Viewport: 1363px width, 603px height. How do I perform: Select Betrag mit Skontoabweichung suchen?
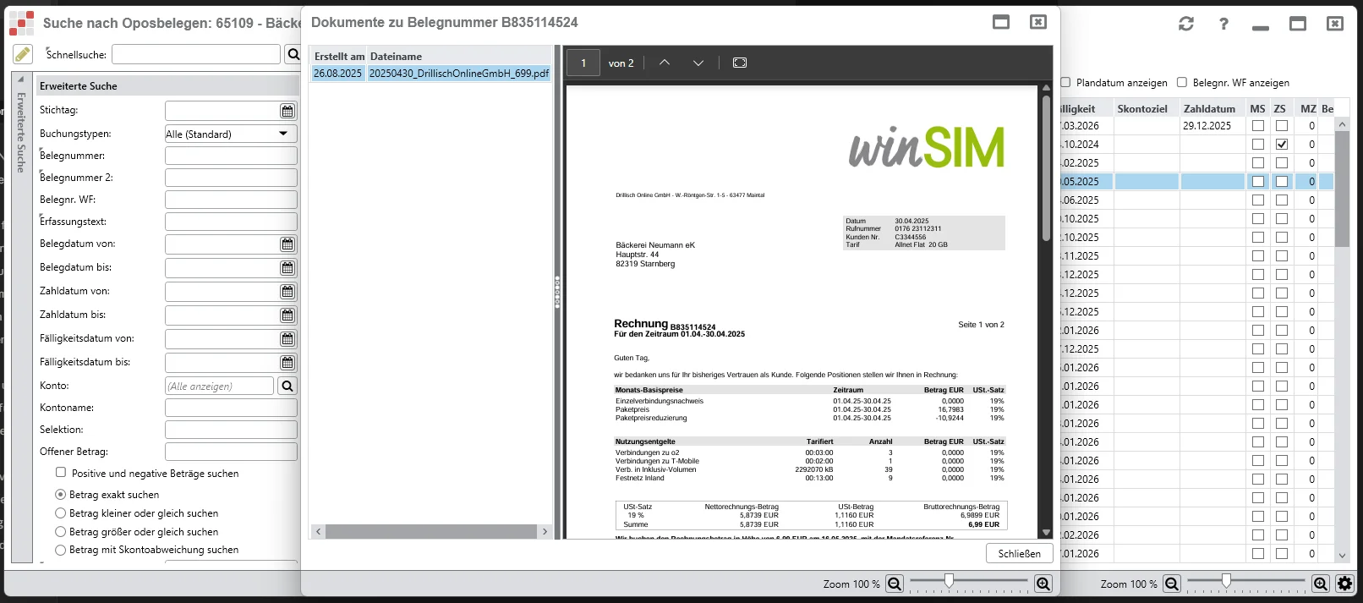(60, 550)
